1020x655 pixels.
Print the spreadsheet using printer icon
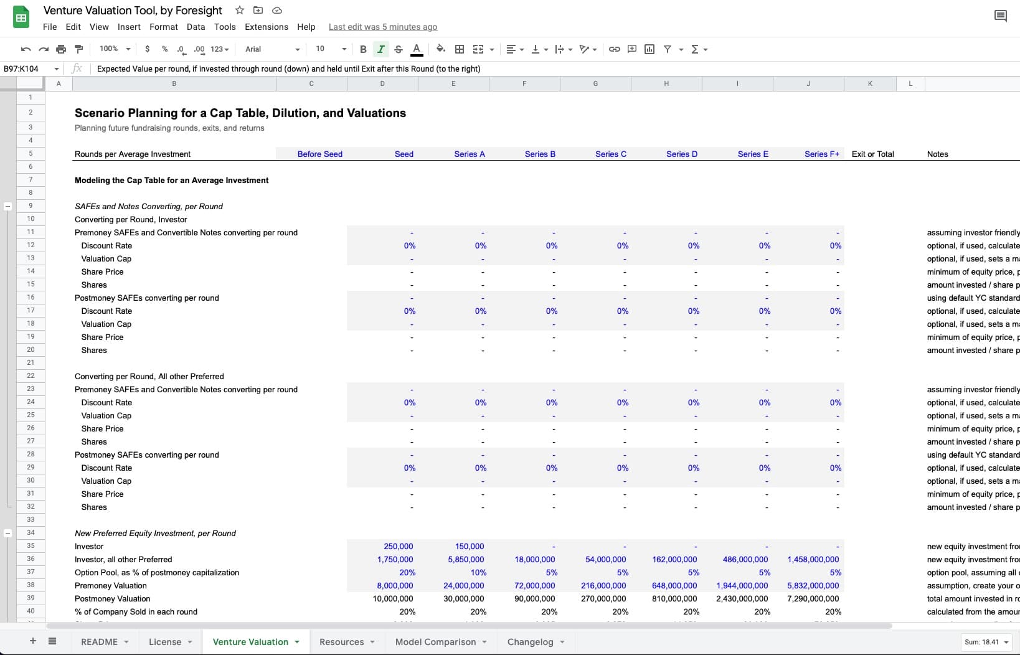[61, 49]
